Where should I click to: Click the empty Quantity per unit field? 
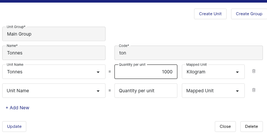(x=146, y=91)
